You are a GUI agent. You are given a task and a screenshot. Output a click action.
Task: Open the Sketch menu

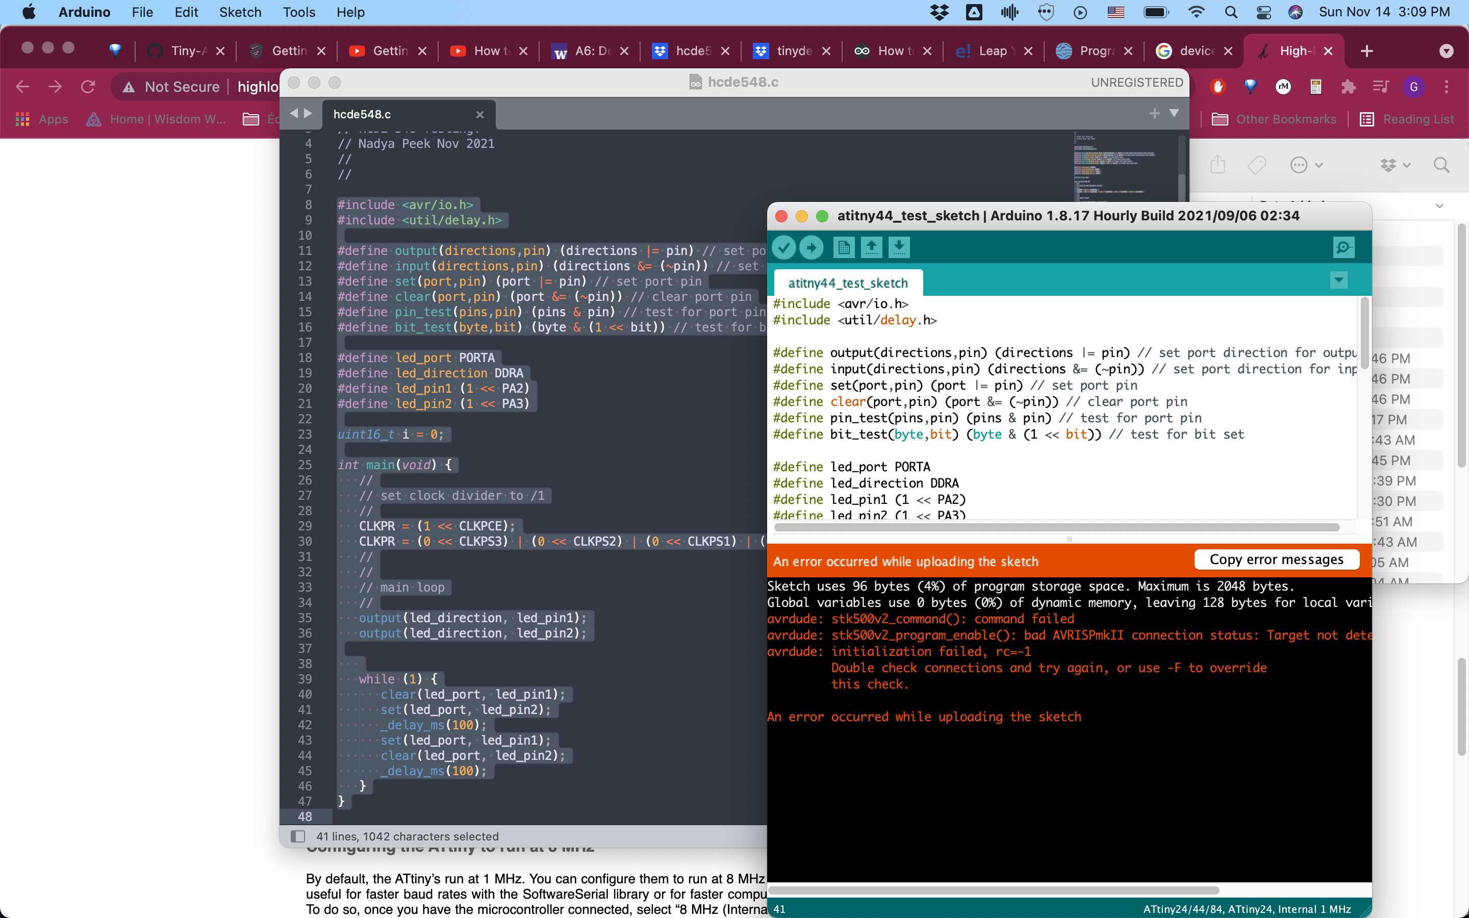tap(240, 12)
